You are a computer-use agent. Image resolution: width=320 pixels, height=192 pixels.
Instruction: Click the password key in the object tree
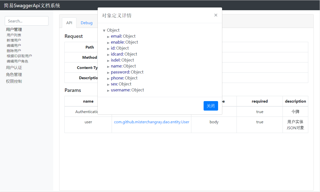click(120, 72)
